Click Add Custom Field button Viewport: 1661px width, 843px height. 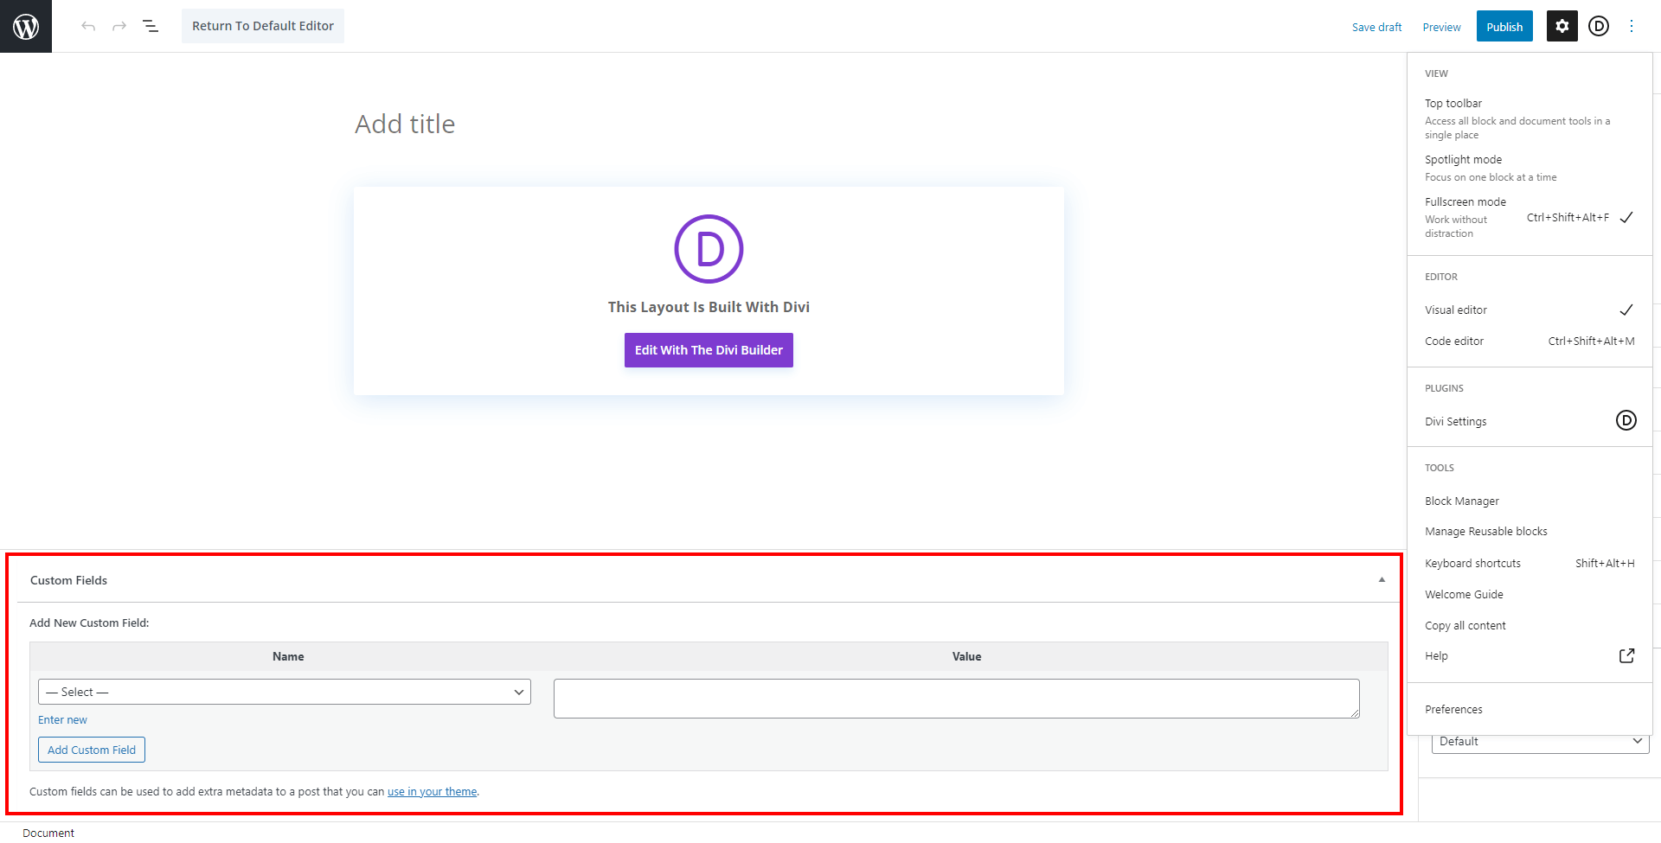(x=92, y=750)
